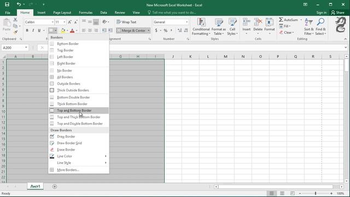The image size is (350, 197).
Task: Toggle Underline formatting
Action: click(39, 31)
